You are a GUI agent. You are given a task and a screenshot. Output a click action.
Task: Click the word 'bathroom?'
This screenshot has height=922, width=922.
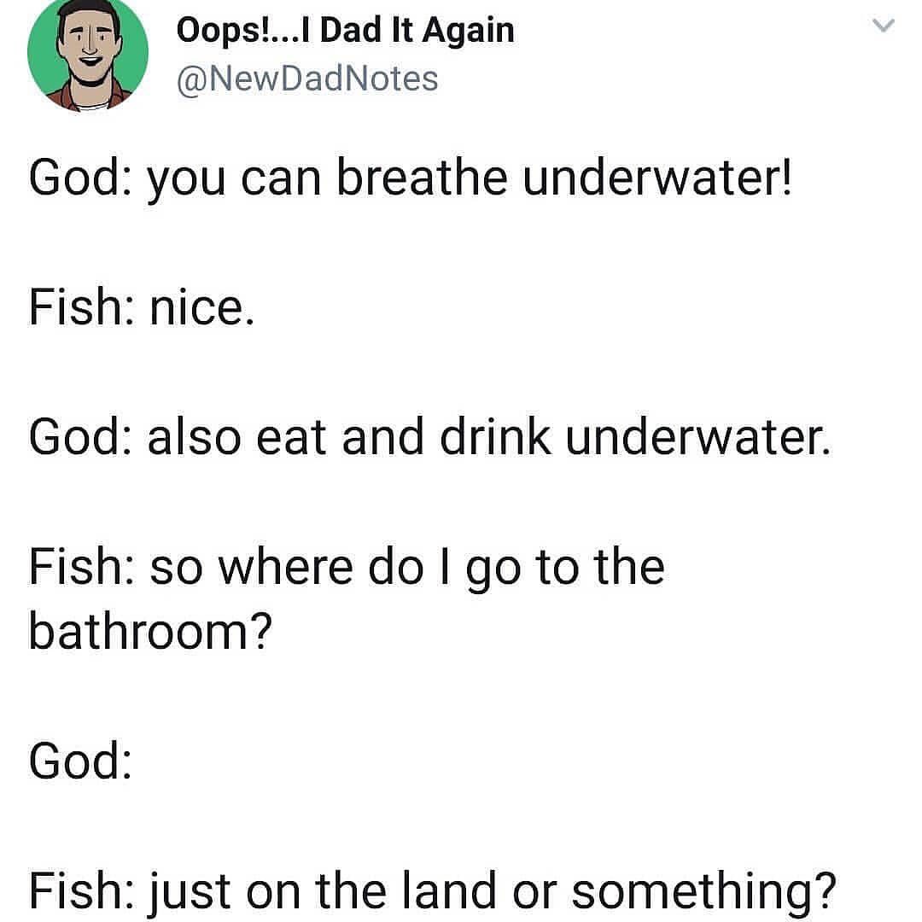[150, 630]
